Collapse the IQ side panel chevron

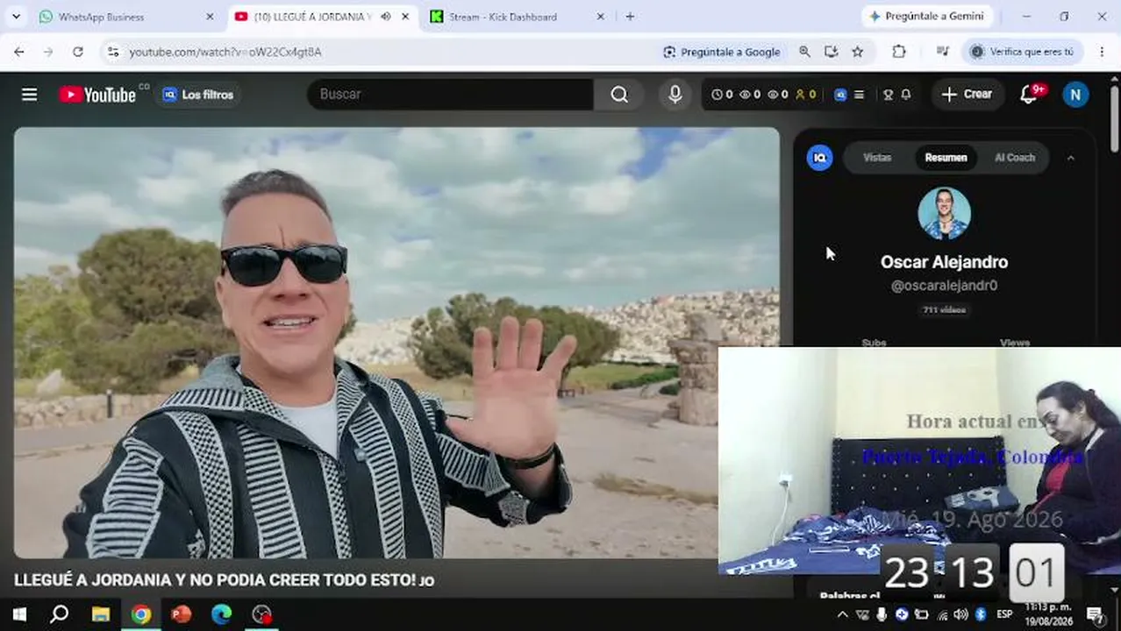pyautogui.click(x=1070, y=158)
